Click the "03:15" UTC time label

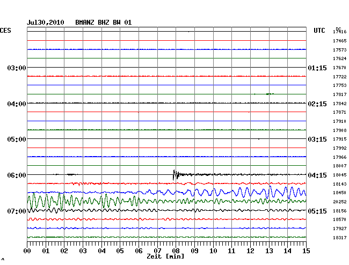pos(317,139)
